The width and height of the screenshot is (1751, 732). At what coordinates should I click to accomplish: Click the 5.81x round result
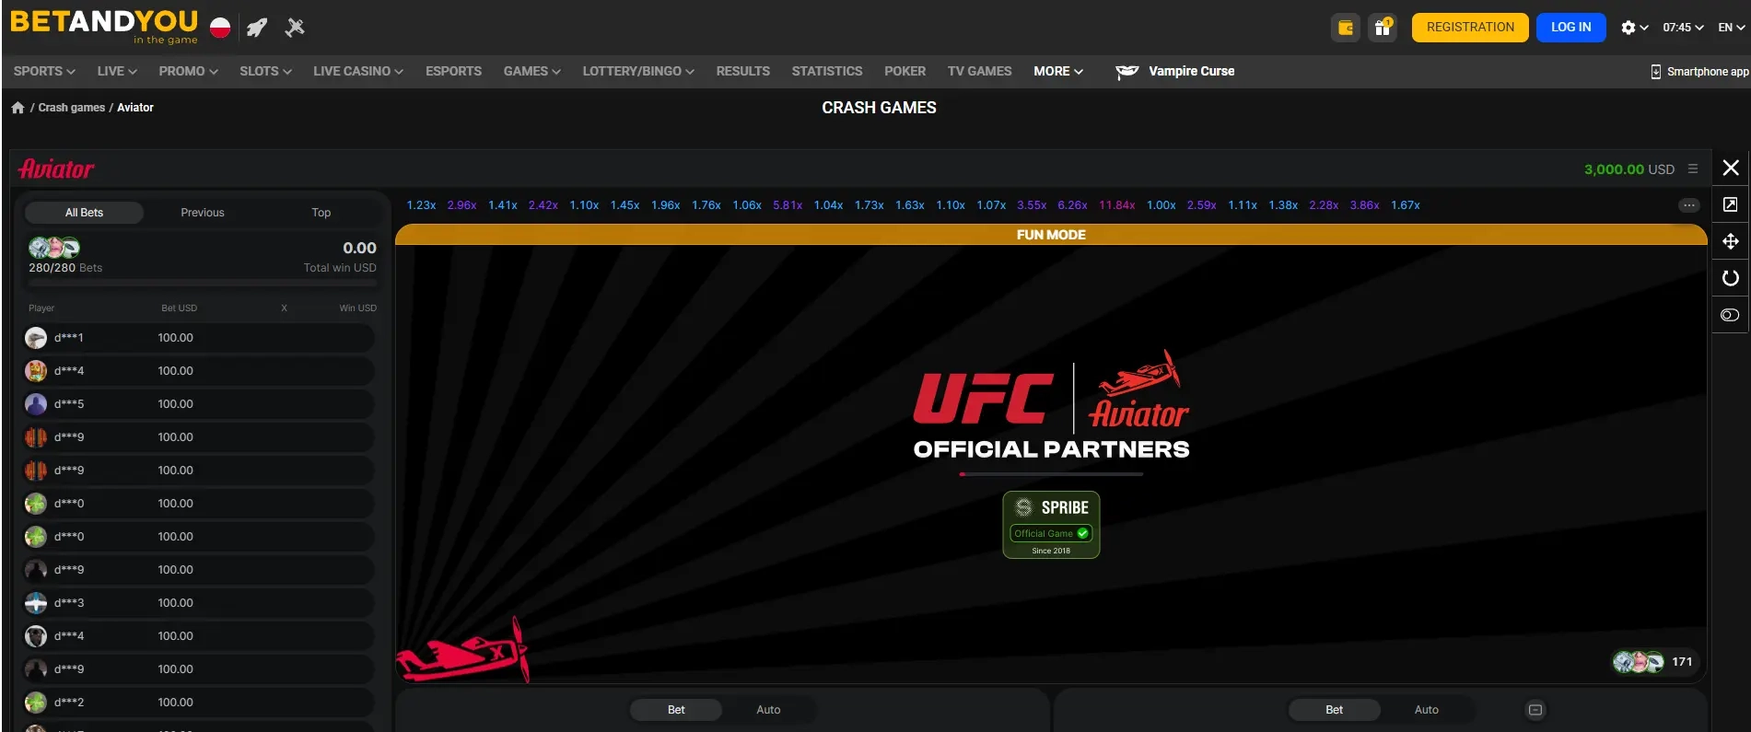click(x=788, y=205)
